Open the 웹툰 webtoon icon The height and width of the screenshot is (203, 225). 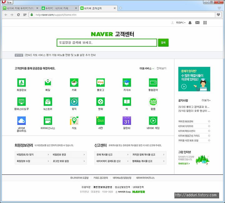coord(153,101)
